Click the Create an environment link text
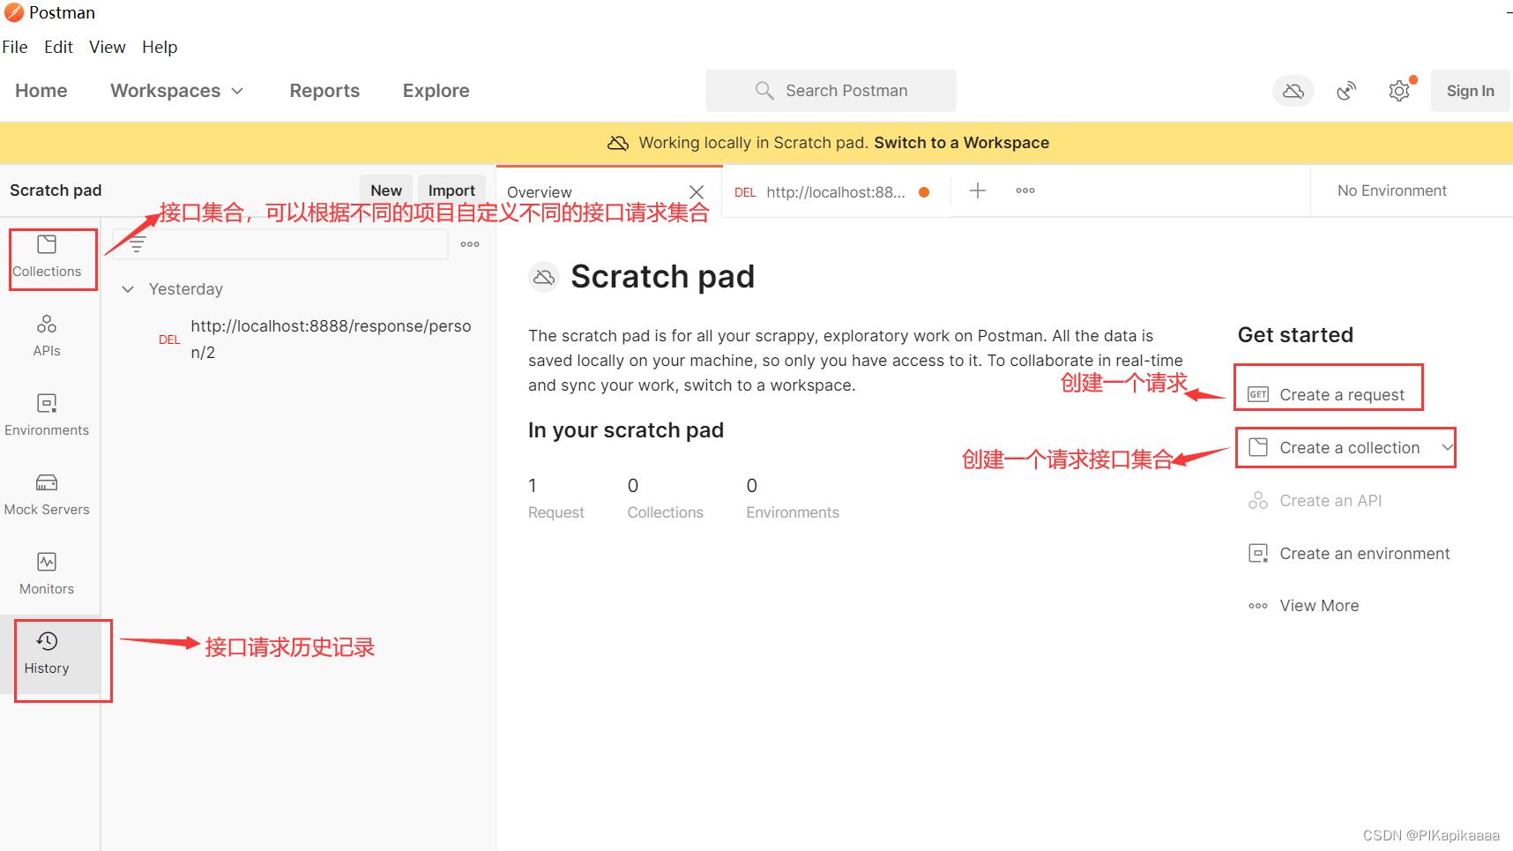The width and height of the screenshot is (1513, 851). coord(1365,554)
